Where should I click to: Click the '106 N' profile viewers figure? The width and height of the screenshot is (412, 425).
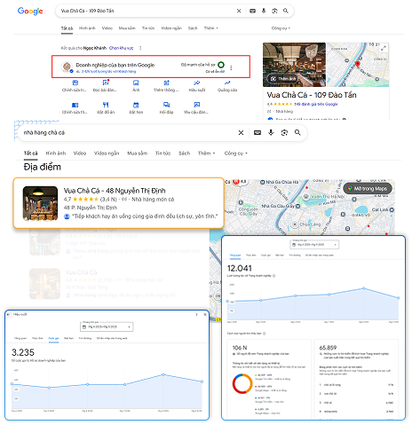[240, 348]
